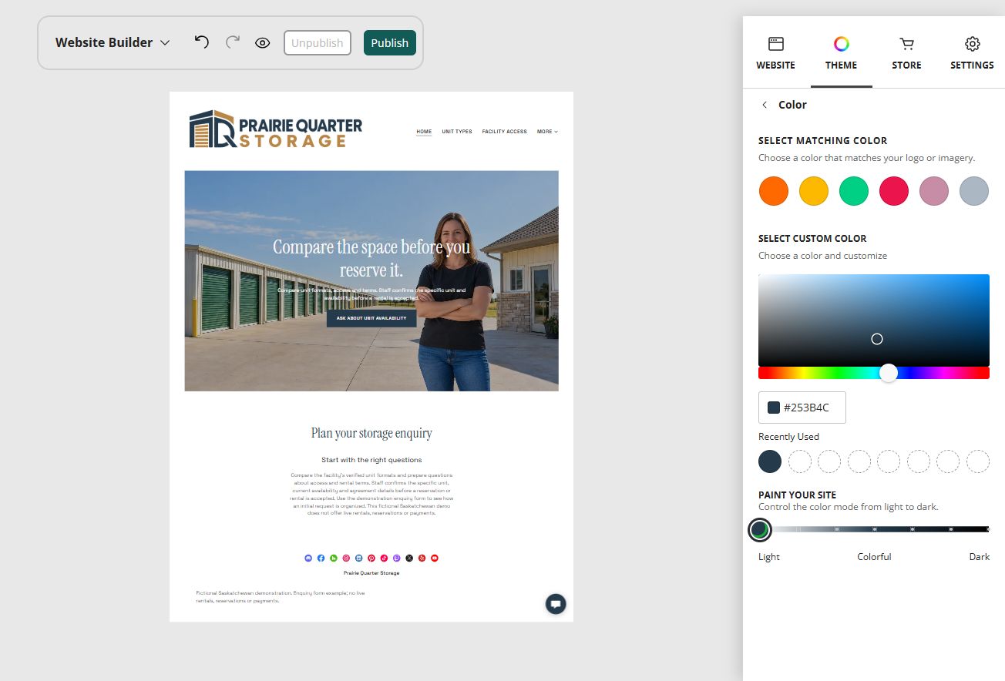
Task: Click the Prairie Quarter Storage logo
Action: point(275,129)
